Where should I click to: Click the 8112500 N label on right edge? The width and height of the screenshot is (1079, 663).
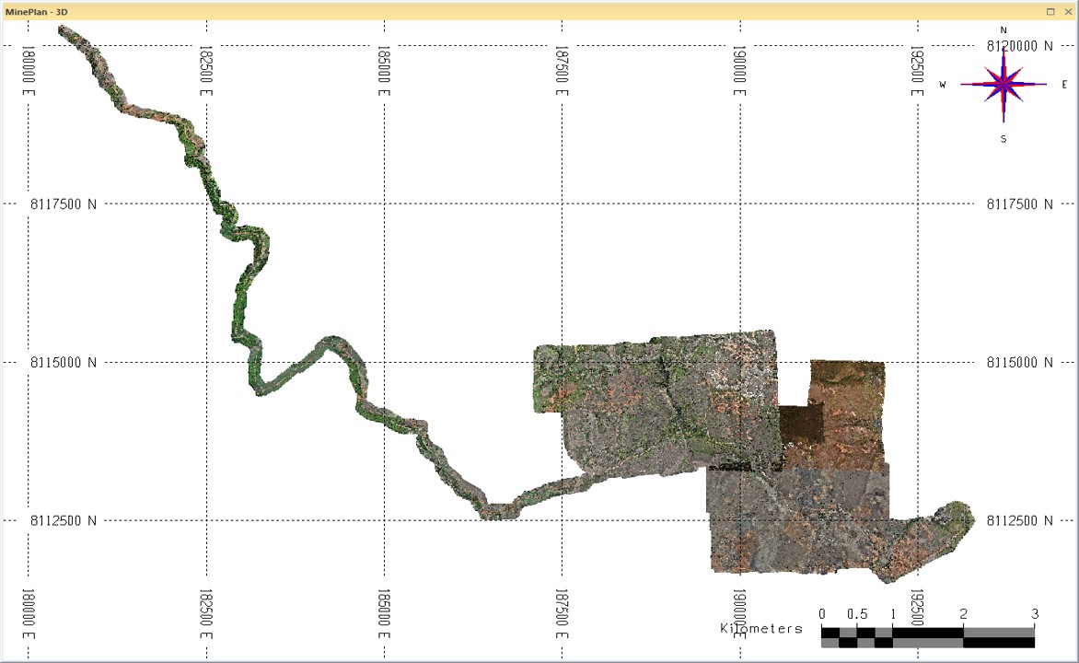(1019, 520)
